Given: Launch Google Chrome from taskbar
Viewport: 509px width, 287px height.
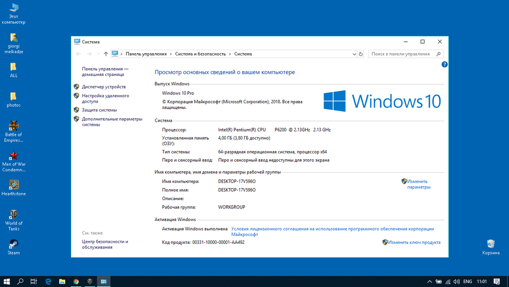Looking at the screenshot, I should pyautogui.click(x=76, y=282).
